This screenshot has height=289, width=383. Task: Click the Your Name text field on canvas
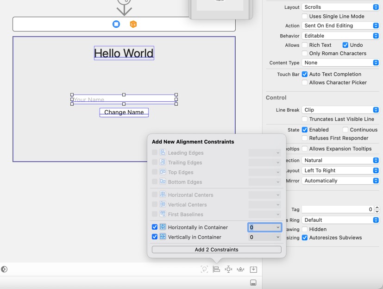124,99
